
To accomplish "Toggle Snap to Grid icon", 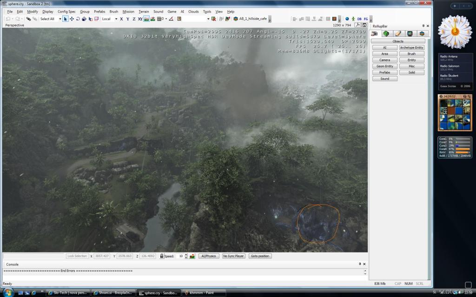I will point(159,19).
